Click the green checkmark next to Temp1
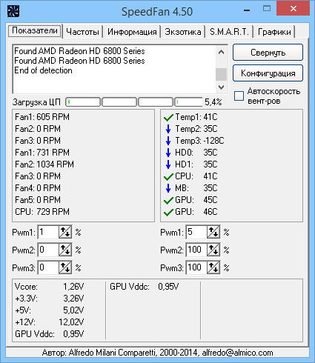This screenshot has height=363, width=315. [168, 117]
